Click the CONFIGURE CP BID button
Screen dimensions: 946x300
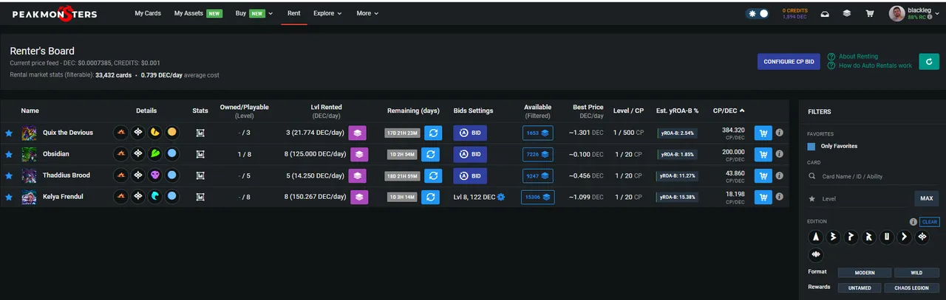789,62
